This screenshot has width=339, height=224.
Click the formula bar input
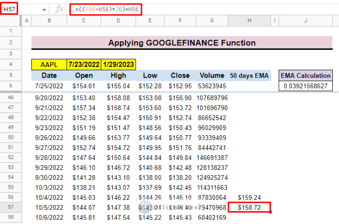pyautogui.click(x=204, y=10)
